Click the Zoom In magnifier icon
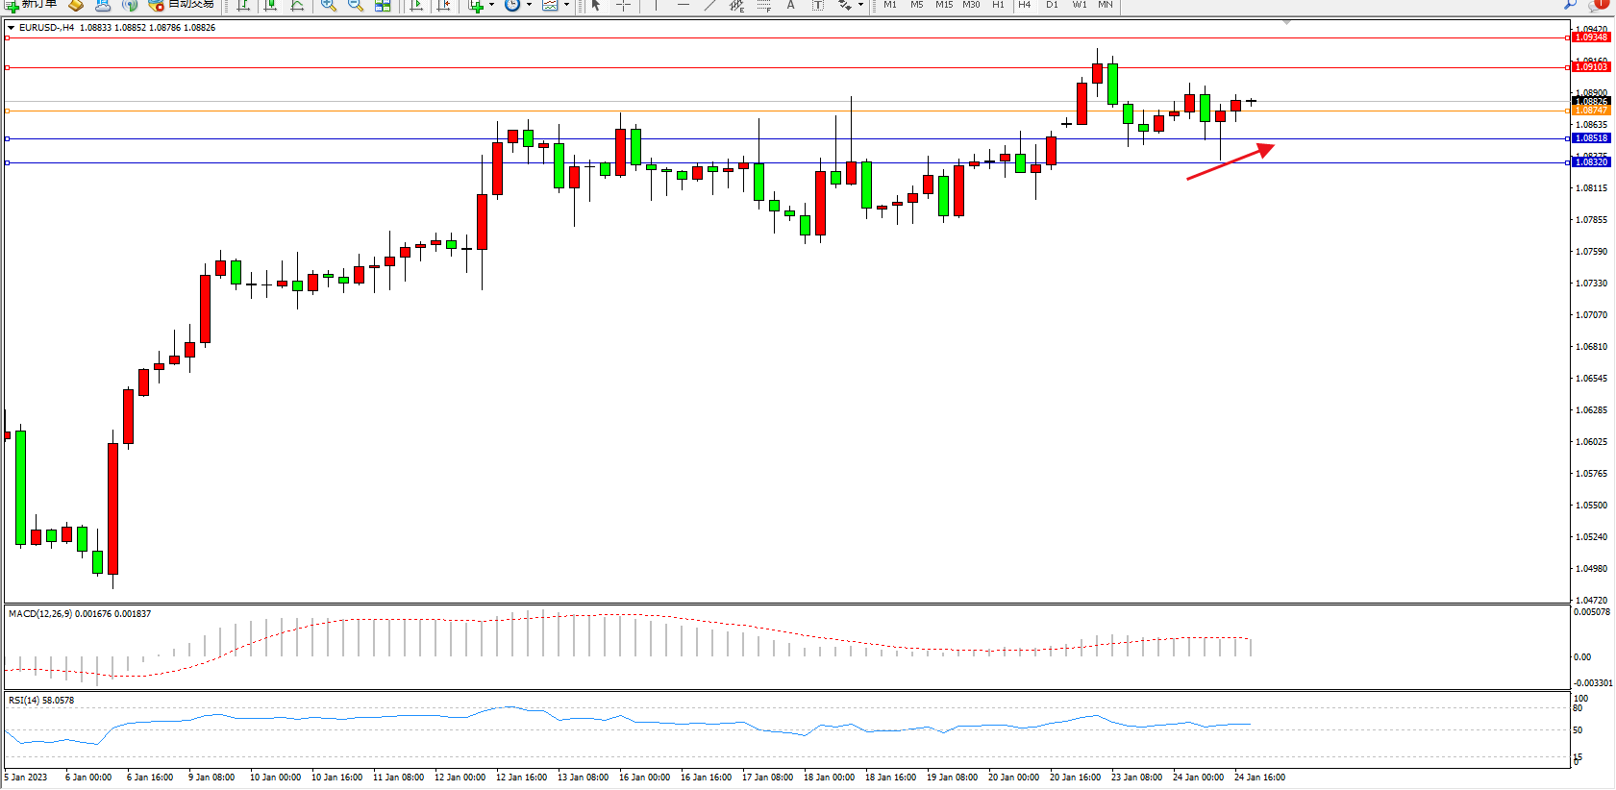This screenshot has height=790, width=1616. (329, 5)
